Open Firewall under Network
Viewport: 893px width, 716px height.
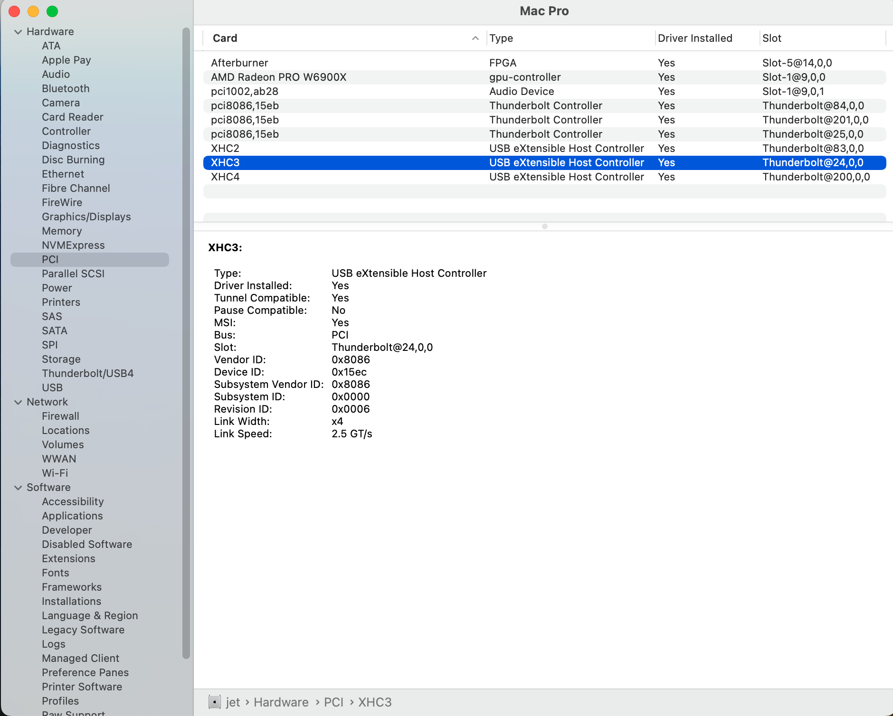click(61, 416)
